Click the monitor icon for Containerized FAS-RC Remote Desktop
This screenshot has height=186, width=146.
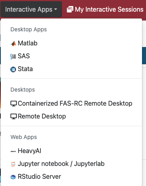tap(14, 104)
